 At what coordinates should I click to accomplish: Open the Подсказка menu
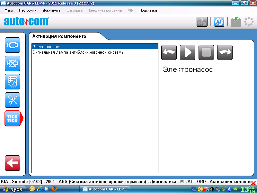(x=148, y=10)
